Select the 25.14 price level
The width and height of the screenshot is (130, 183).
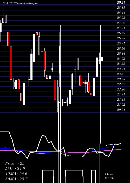(121, 54)
